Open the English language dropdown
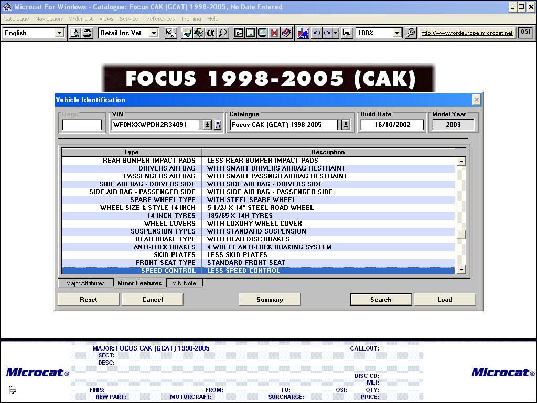The image size is (537, 403). [59, 33]
